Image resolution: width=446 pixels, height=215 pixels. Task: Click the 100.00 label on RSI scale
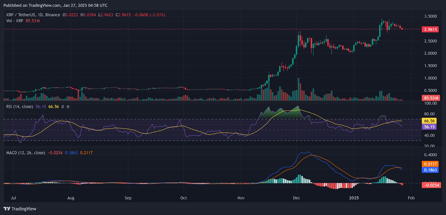(x=430, y=103)
